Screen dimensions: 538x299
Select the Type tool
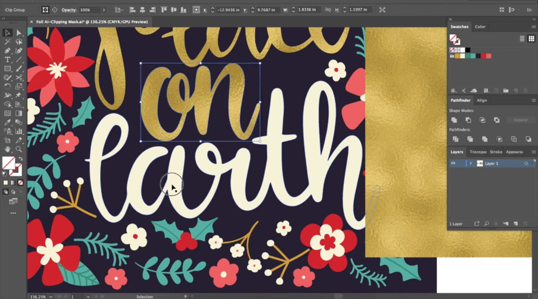[7, 59]
